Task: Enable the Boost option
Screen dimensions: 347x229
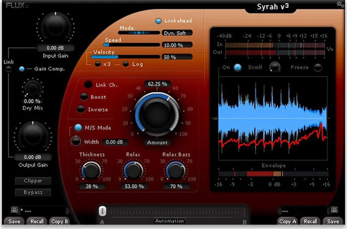Action: 84,97
